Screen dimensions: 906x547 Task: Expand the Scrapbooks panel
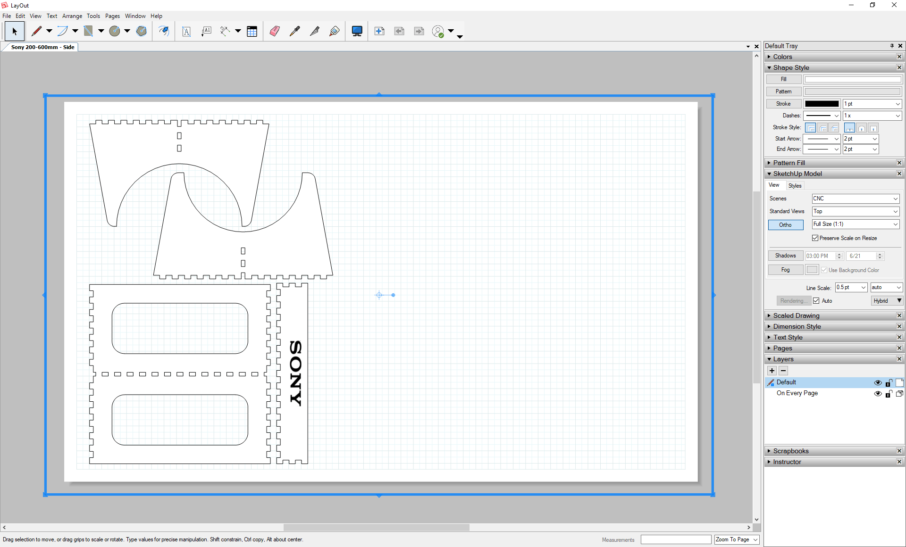point(791,451)
